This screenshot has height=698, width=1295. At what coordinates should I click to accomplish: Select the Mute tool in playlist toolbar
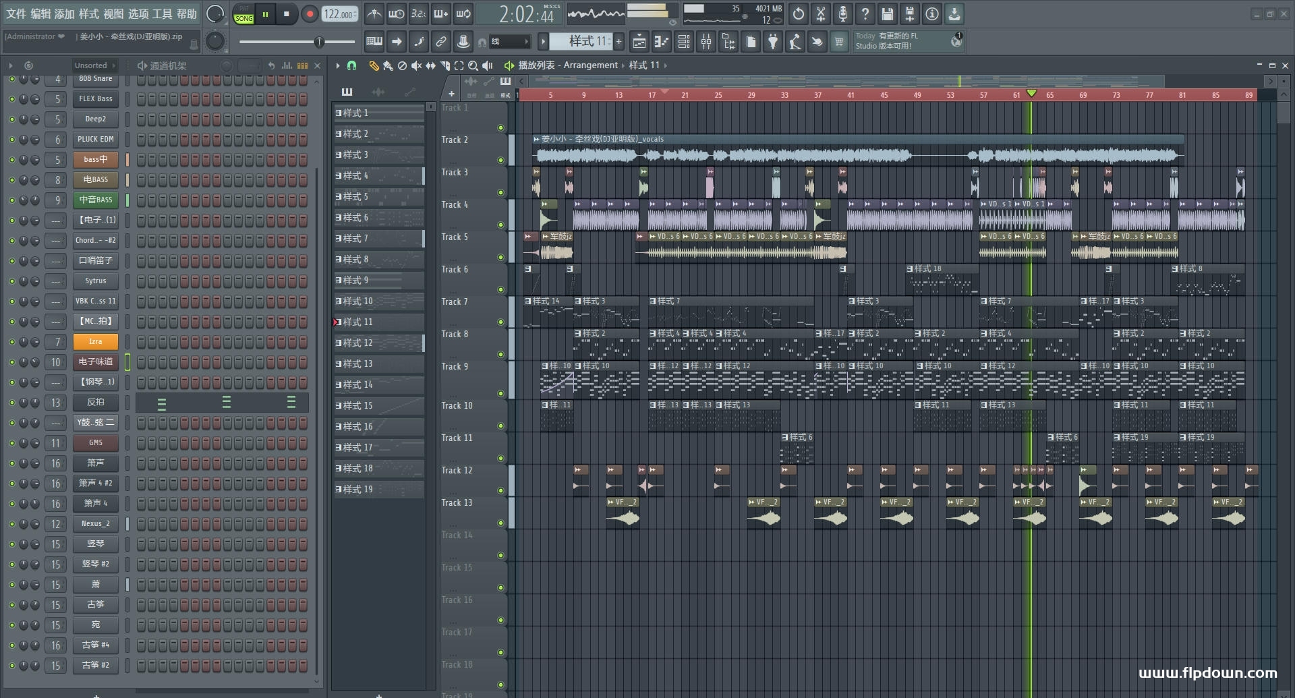416,65
